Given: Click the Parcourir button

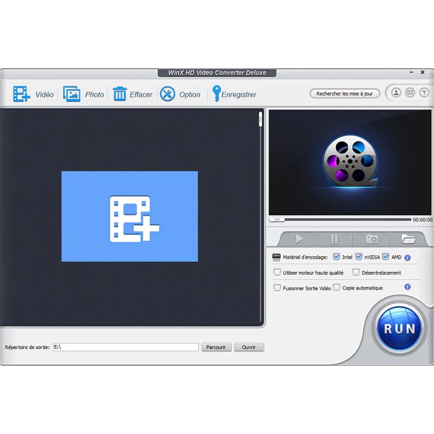Looking at the screenshot, I should (x=216, y=347).
